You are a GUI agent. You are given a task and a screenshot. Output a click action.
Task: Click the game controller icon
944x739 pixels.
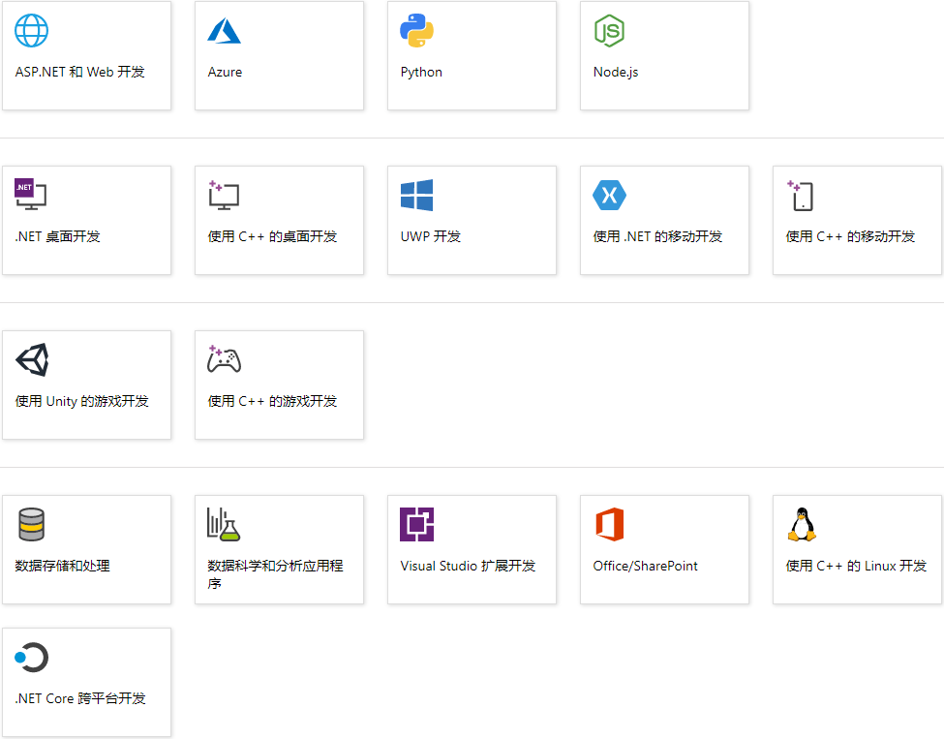tap(224, 360)
